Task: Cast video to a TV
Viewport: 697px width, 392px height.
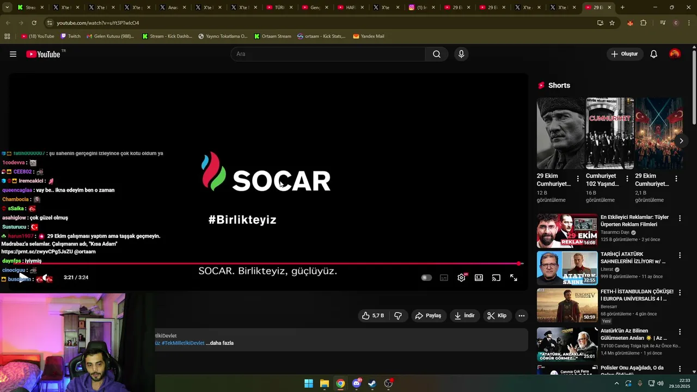Action: [x=496, y=278]
